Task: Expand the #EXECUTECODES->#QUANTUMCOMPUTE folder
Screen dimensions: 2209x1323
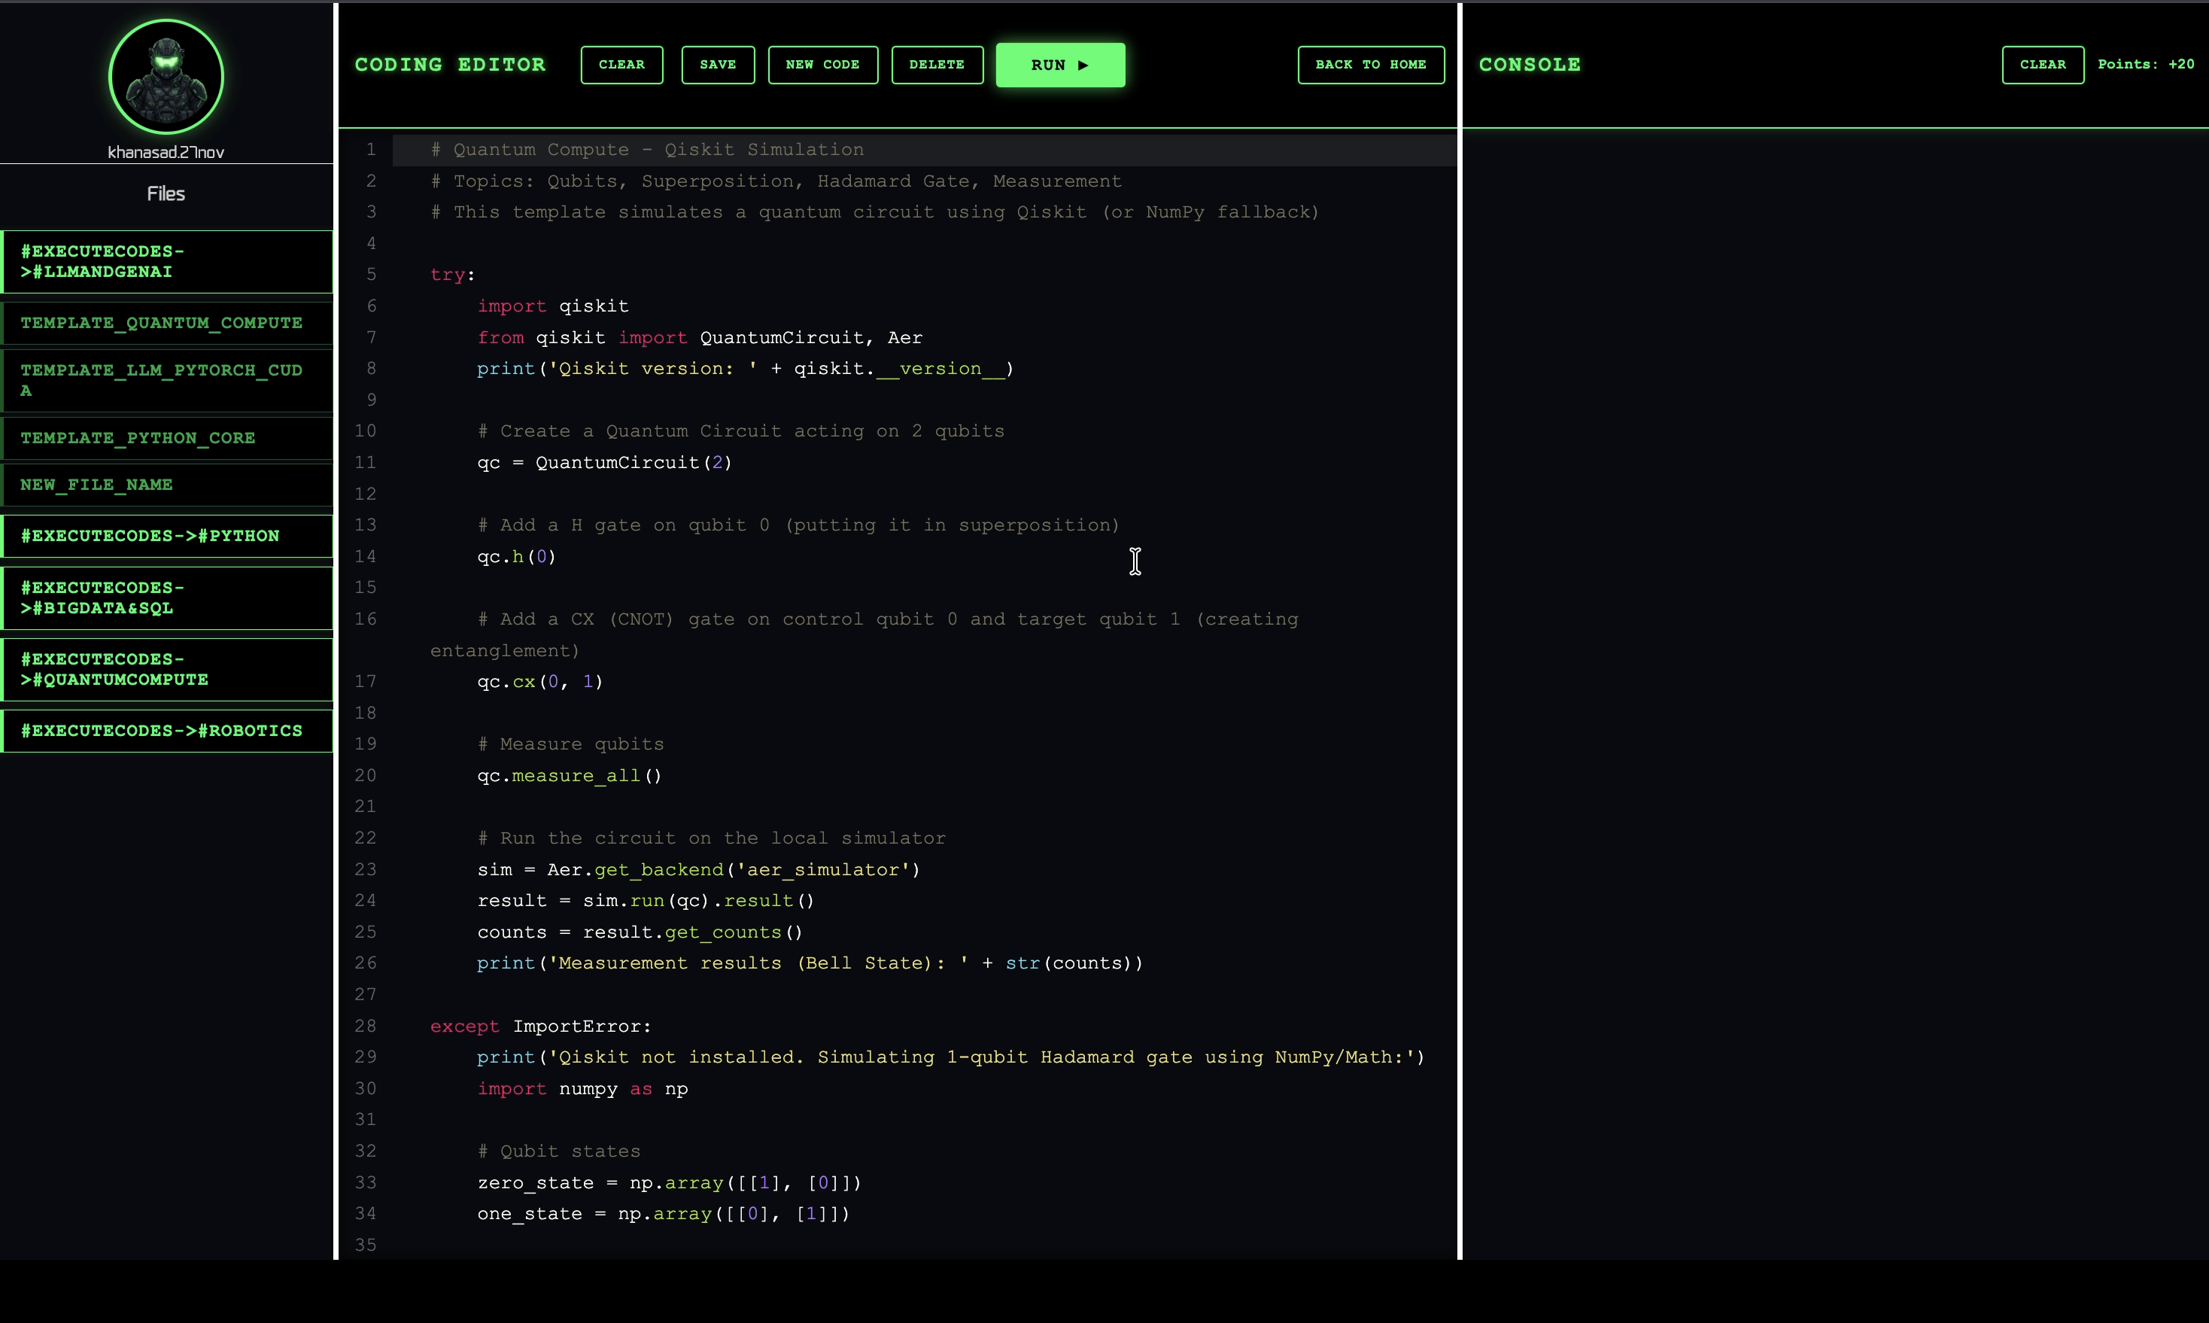Action: 168,670
